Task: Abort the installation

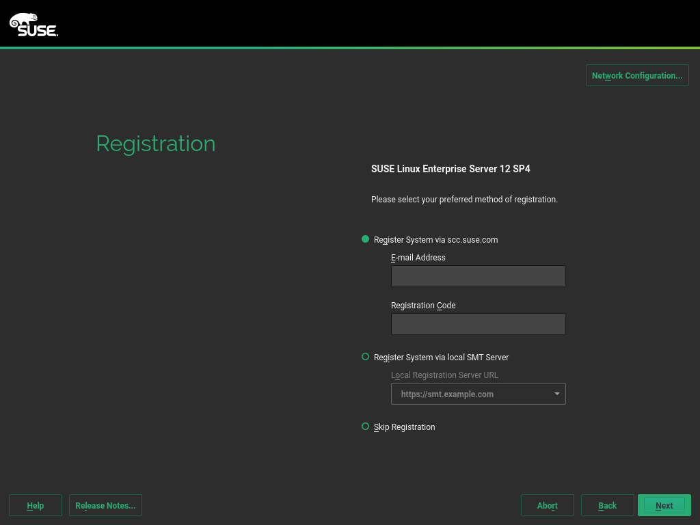Action: point(547,505)
